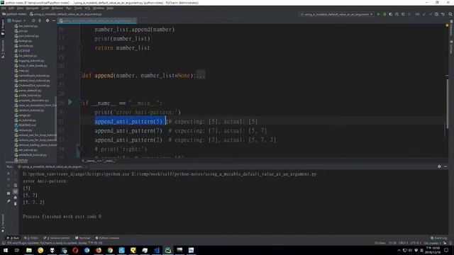Open the Terminal tool window tab

[82, 238]
